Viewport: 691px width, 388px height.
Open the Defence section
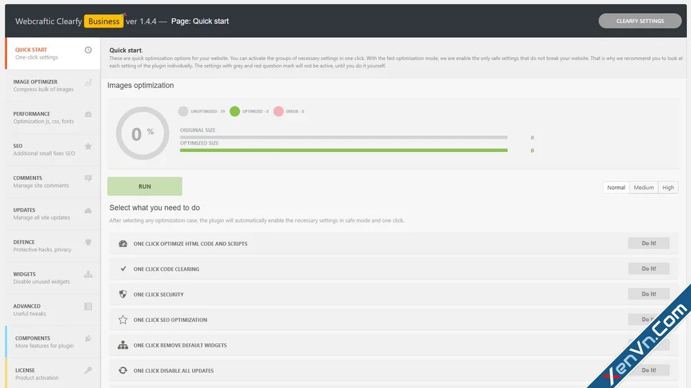[53, 246]
